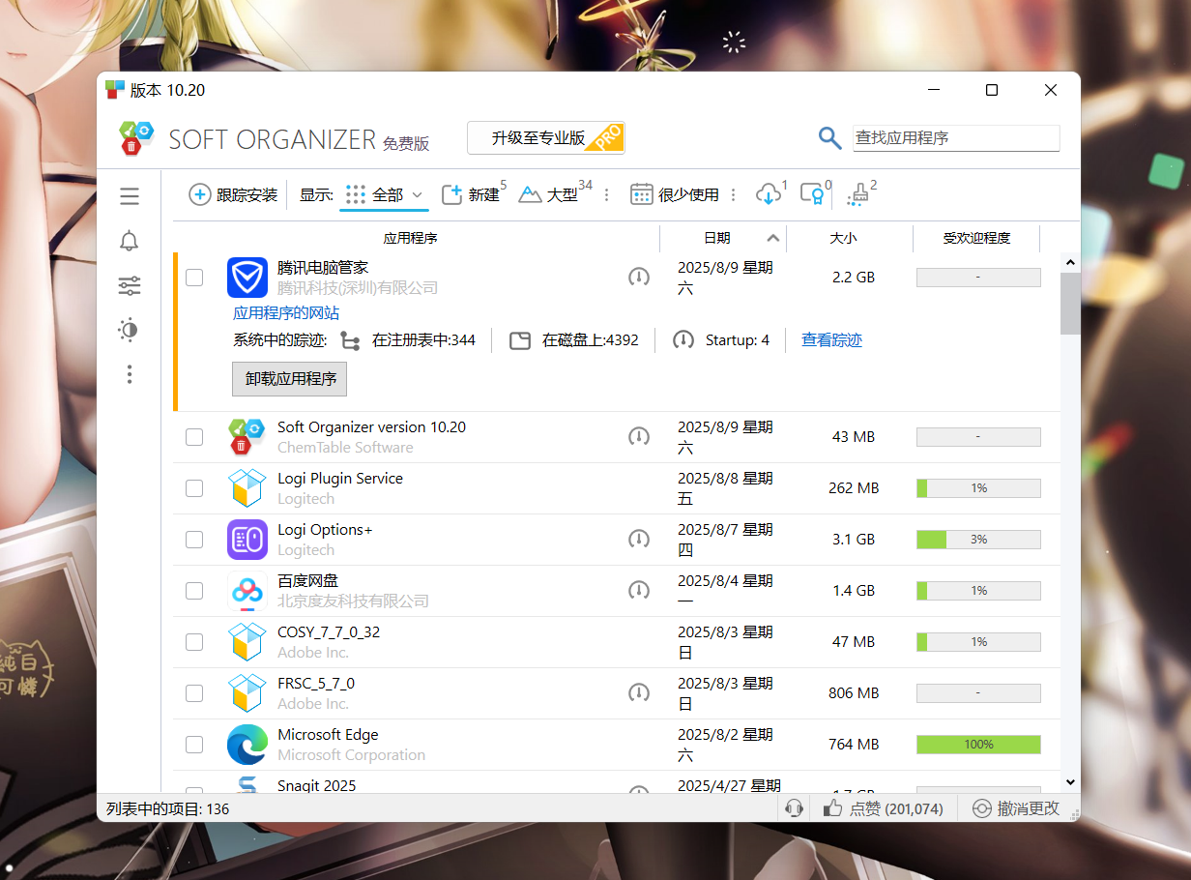This screenshot has width=1191, height=880.
Task: Click the Microsoft Edge 100% popularity bar
Action: tap(978, 745)
